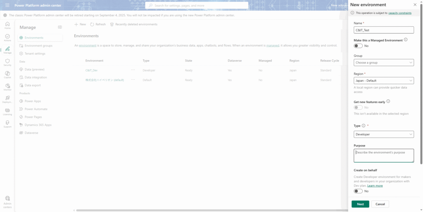The width and height of the screenshot is (423, 212).
Task: Open the capacity constraints link
Action: coord(399,13)
